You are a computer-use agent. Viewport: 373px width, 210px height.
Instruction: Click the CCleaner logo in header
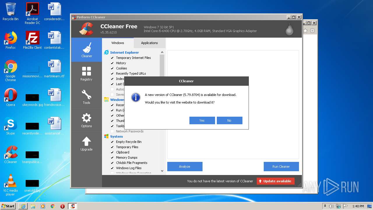pyautogui.click(x=86, y=29)
